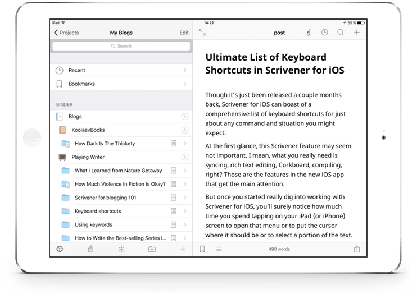Tap the post document title
Viewport: 417px width, 303px height.
[x=279, y=33]
